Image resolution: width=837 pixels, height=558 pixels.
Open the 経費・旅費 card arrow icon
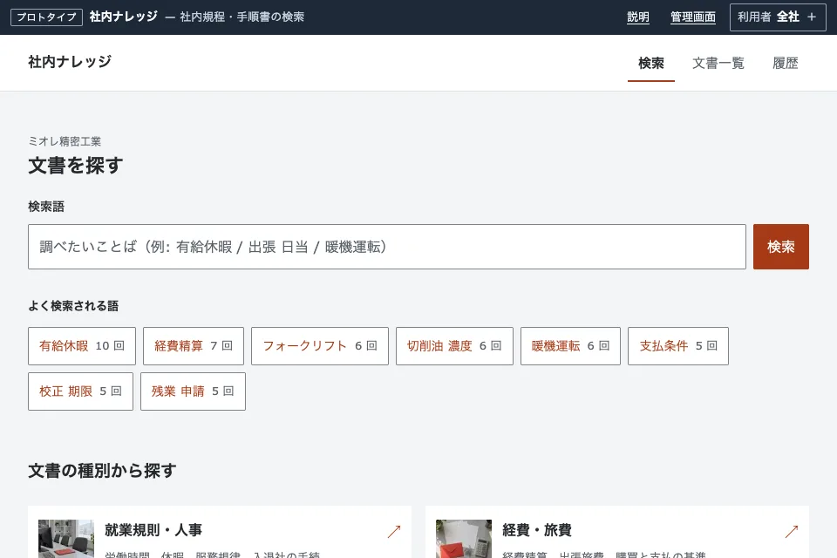pyautogui.click(x=792, y=531)
